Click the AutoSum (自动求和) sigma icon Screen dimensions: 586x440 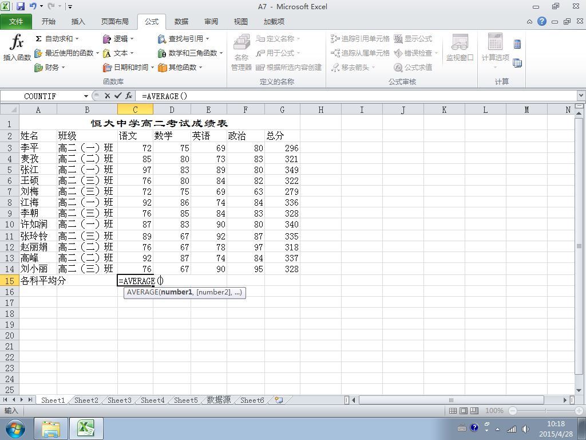[38, 39]
